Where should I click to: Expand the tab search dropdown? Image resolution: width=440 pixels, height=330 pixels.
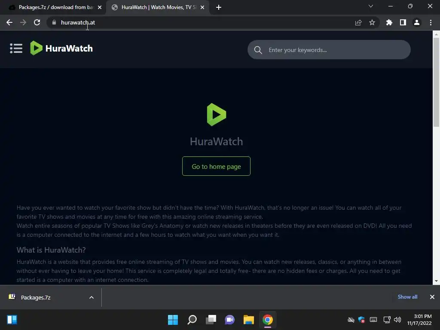click(x=371, y=6)
